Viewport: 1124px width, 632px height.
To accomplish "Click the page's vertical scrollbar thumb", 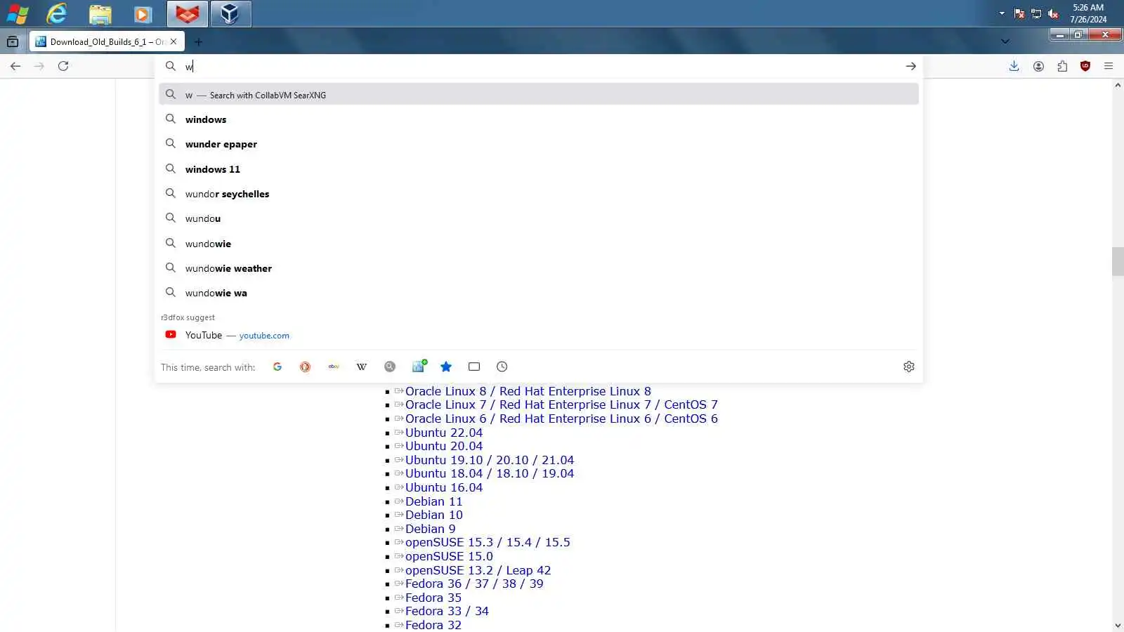I will tap(1118, 262).
